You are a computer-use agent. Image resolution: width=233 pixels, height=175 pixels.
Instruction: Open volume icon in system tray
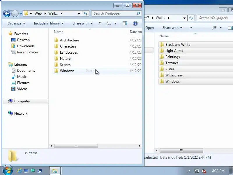(203, 171)
